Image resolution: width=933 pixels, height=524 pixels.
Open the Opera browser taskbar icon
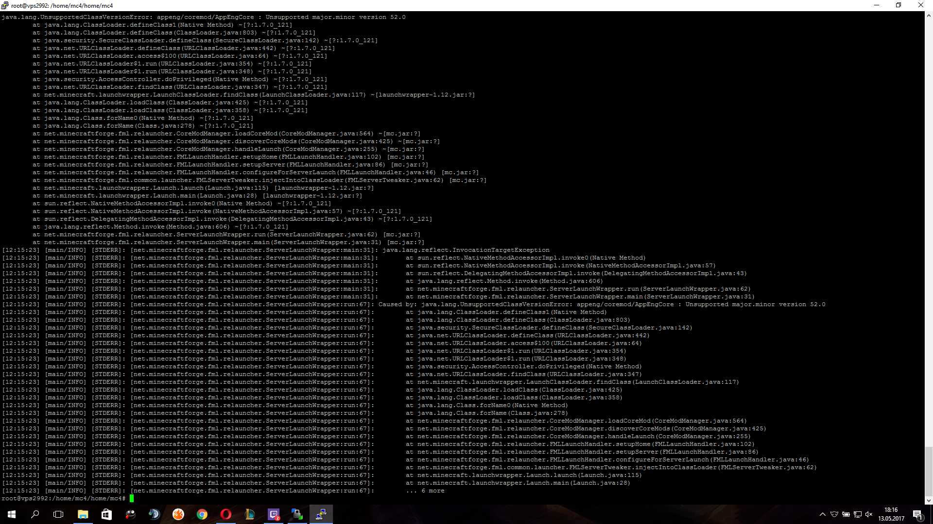226,514
